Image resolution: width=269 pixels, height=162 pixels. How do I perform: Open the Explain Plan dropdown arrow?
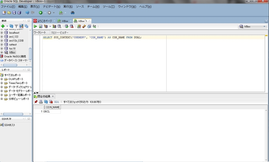coord(50,26)
